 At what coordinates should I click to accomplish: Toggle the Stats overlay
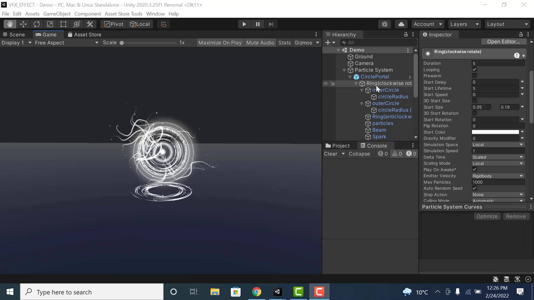tap(284, 43)
